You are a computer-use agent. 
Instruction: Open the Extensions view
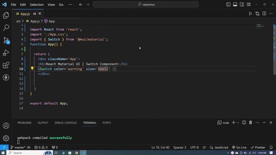[x=6, y=65]
